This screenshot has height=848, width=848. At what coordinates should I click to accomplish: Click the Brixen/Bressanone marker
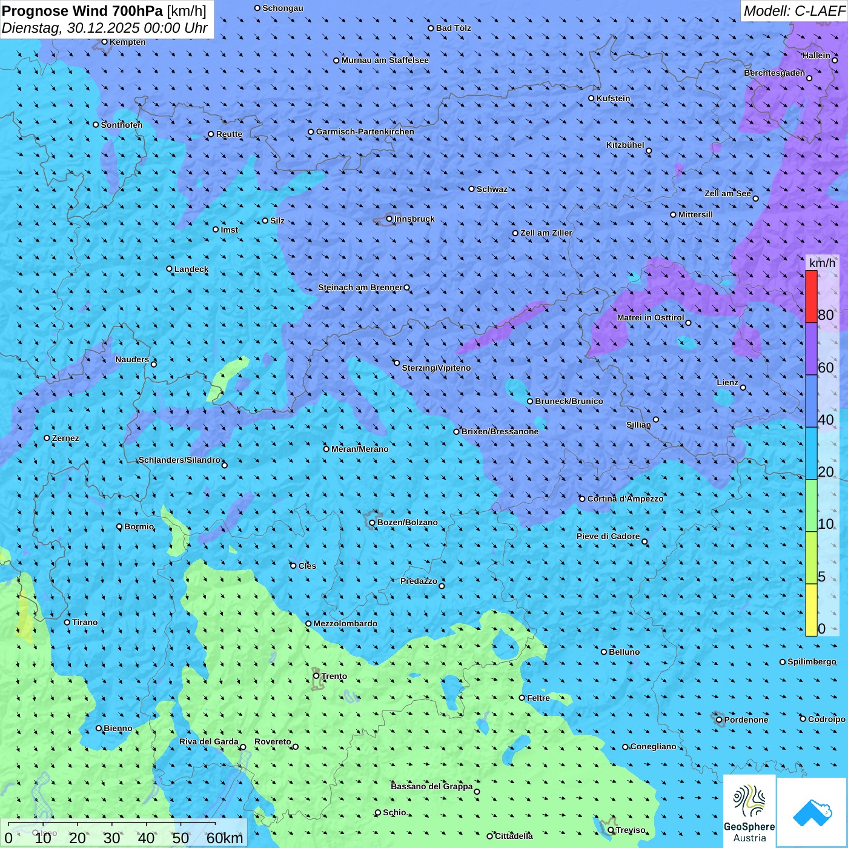[x=457, y=432]
